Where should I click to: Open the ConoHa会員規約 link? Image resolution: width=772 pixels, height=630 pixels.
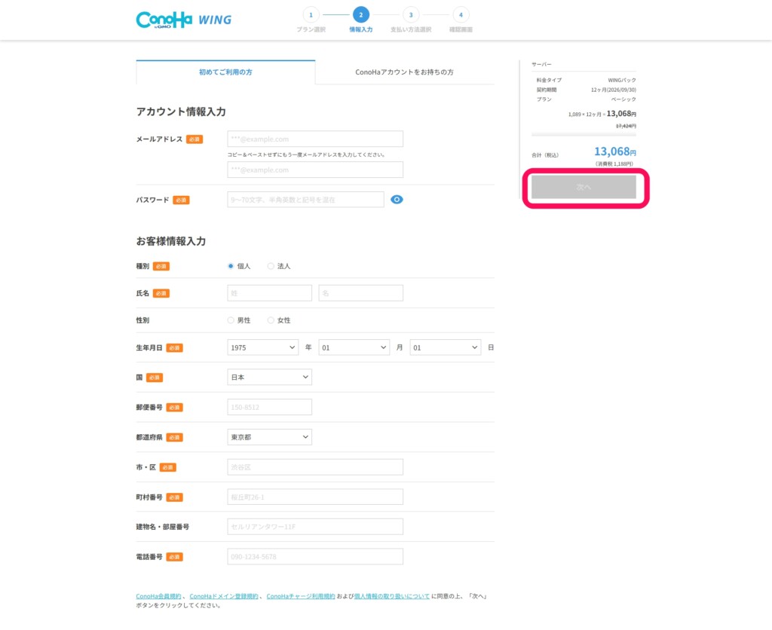click(x=158, y=596)
